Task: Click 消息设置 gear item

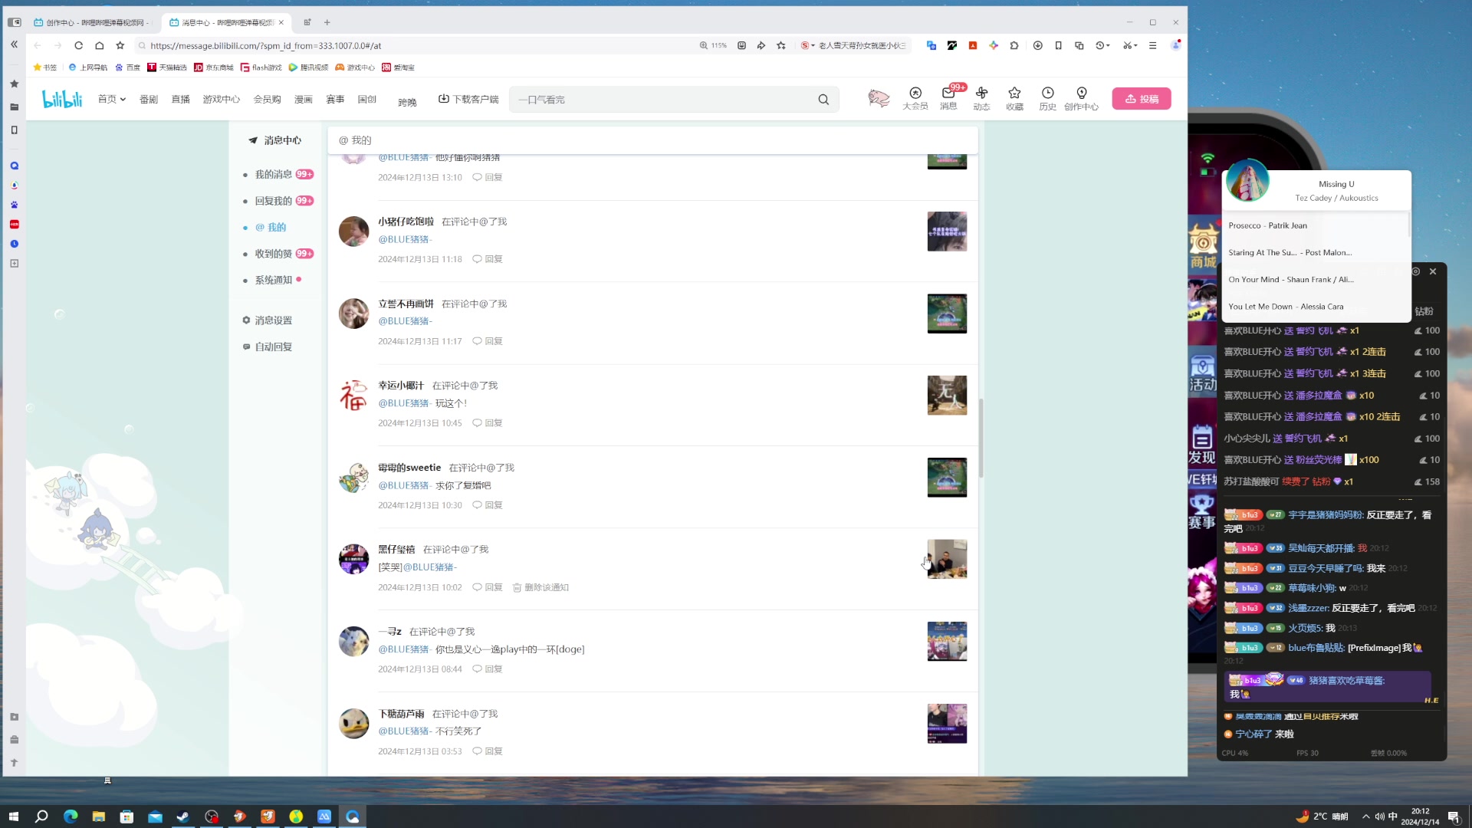Action: click(x=267, y=320)
